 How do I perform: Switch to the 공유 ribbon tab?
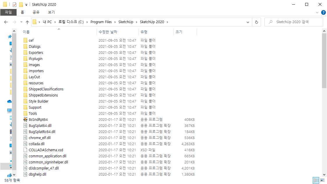(x=36, y=12)
